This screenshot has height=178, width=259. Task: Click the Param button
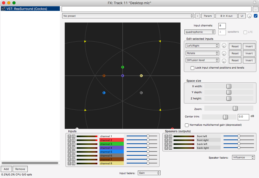coord(208,16)
